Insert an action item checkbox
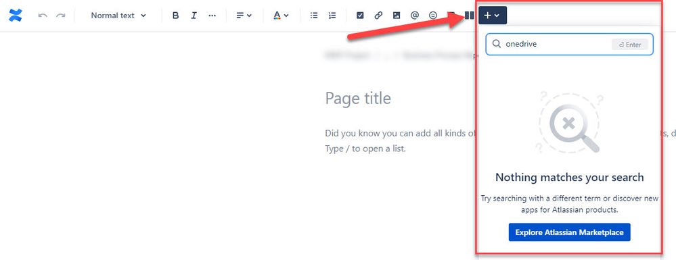 click(360, 16)
